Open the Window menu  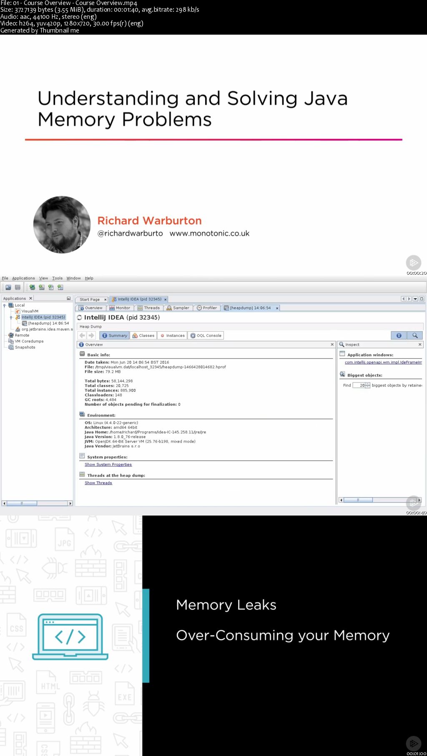click(73, 278)
